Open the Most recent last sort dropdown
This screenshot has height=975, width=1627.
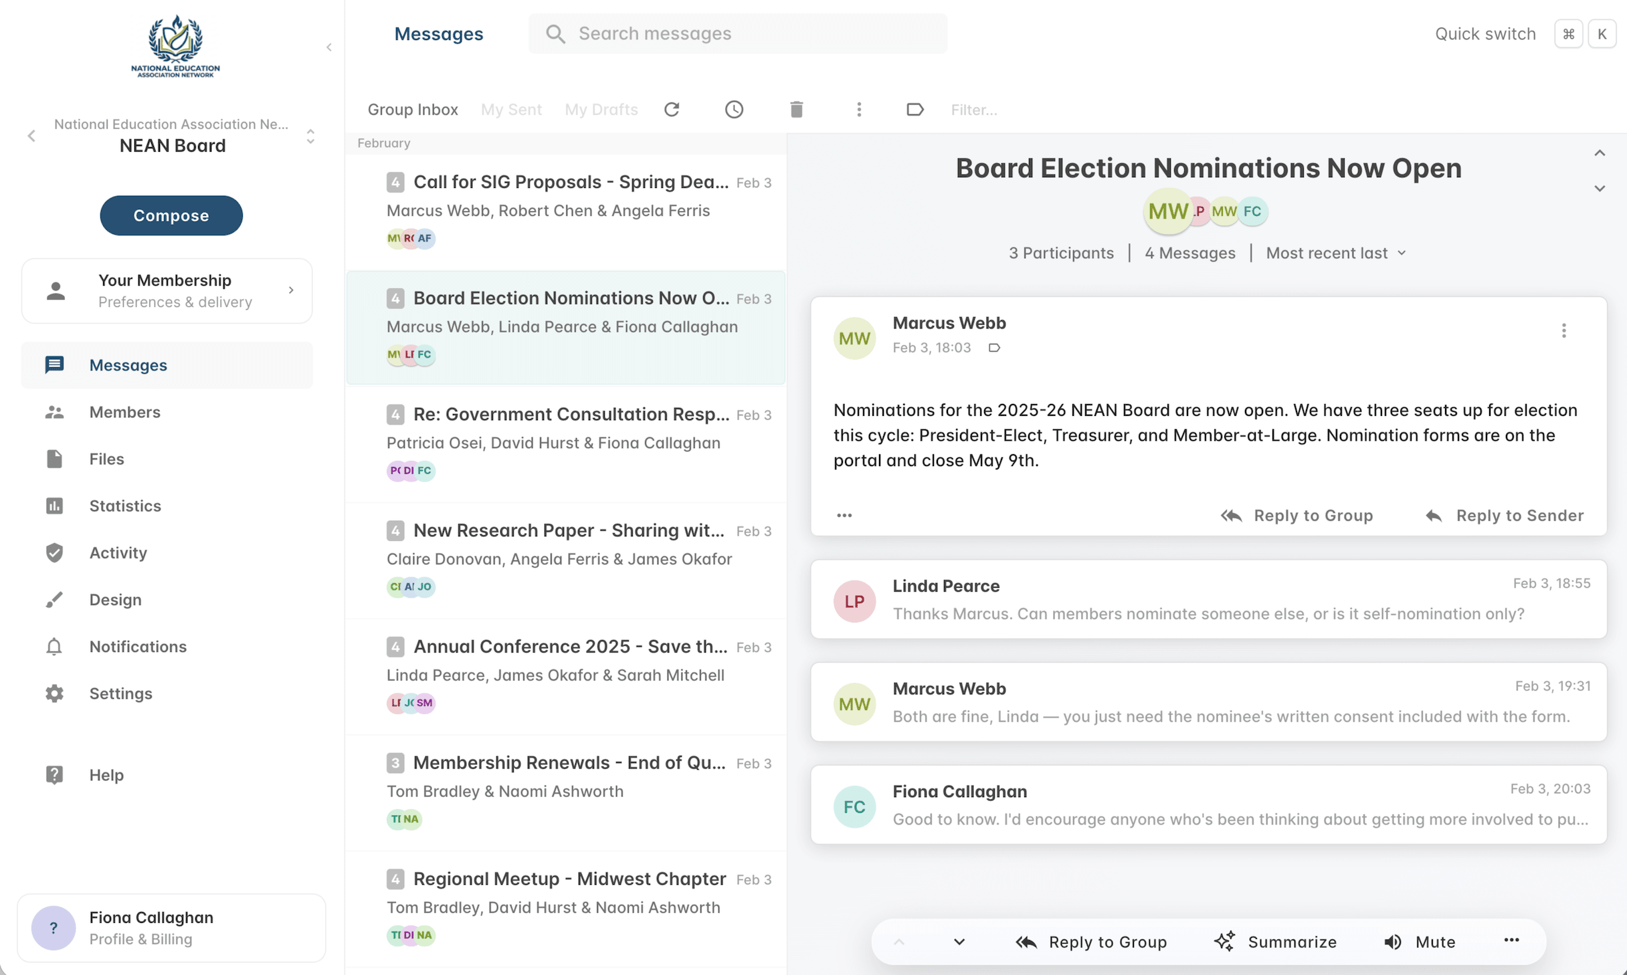(x=1335, y=253)
